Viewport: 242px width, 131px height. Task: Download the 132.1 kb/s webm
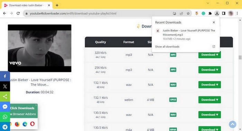coord(210,100)
